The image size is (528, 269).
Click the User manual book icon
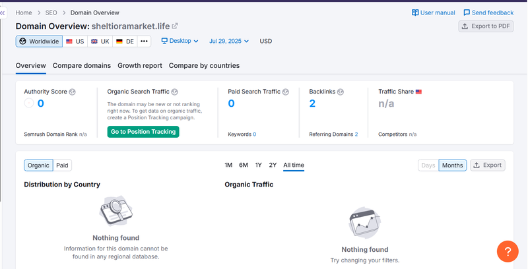415,13
